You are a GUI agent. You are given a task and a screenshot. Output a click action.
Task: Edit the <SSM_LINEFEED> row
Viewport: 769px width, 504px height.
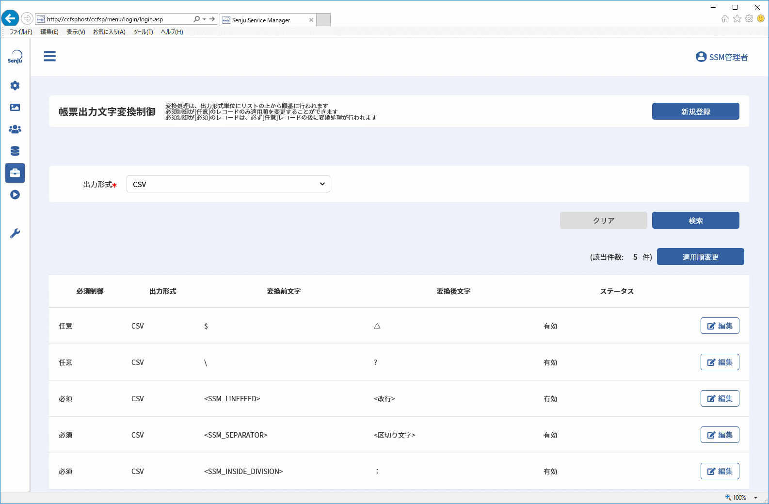point(720,398)
